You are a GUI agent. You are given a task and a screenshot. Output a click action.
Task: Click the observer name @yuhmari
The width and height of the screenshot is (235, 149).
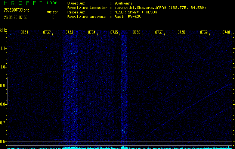(123, 3)
